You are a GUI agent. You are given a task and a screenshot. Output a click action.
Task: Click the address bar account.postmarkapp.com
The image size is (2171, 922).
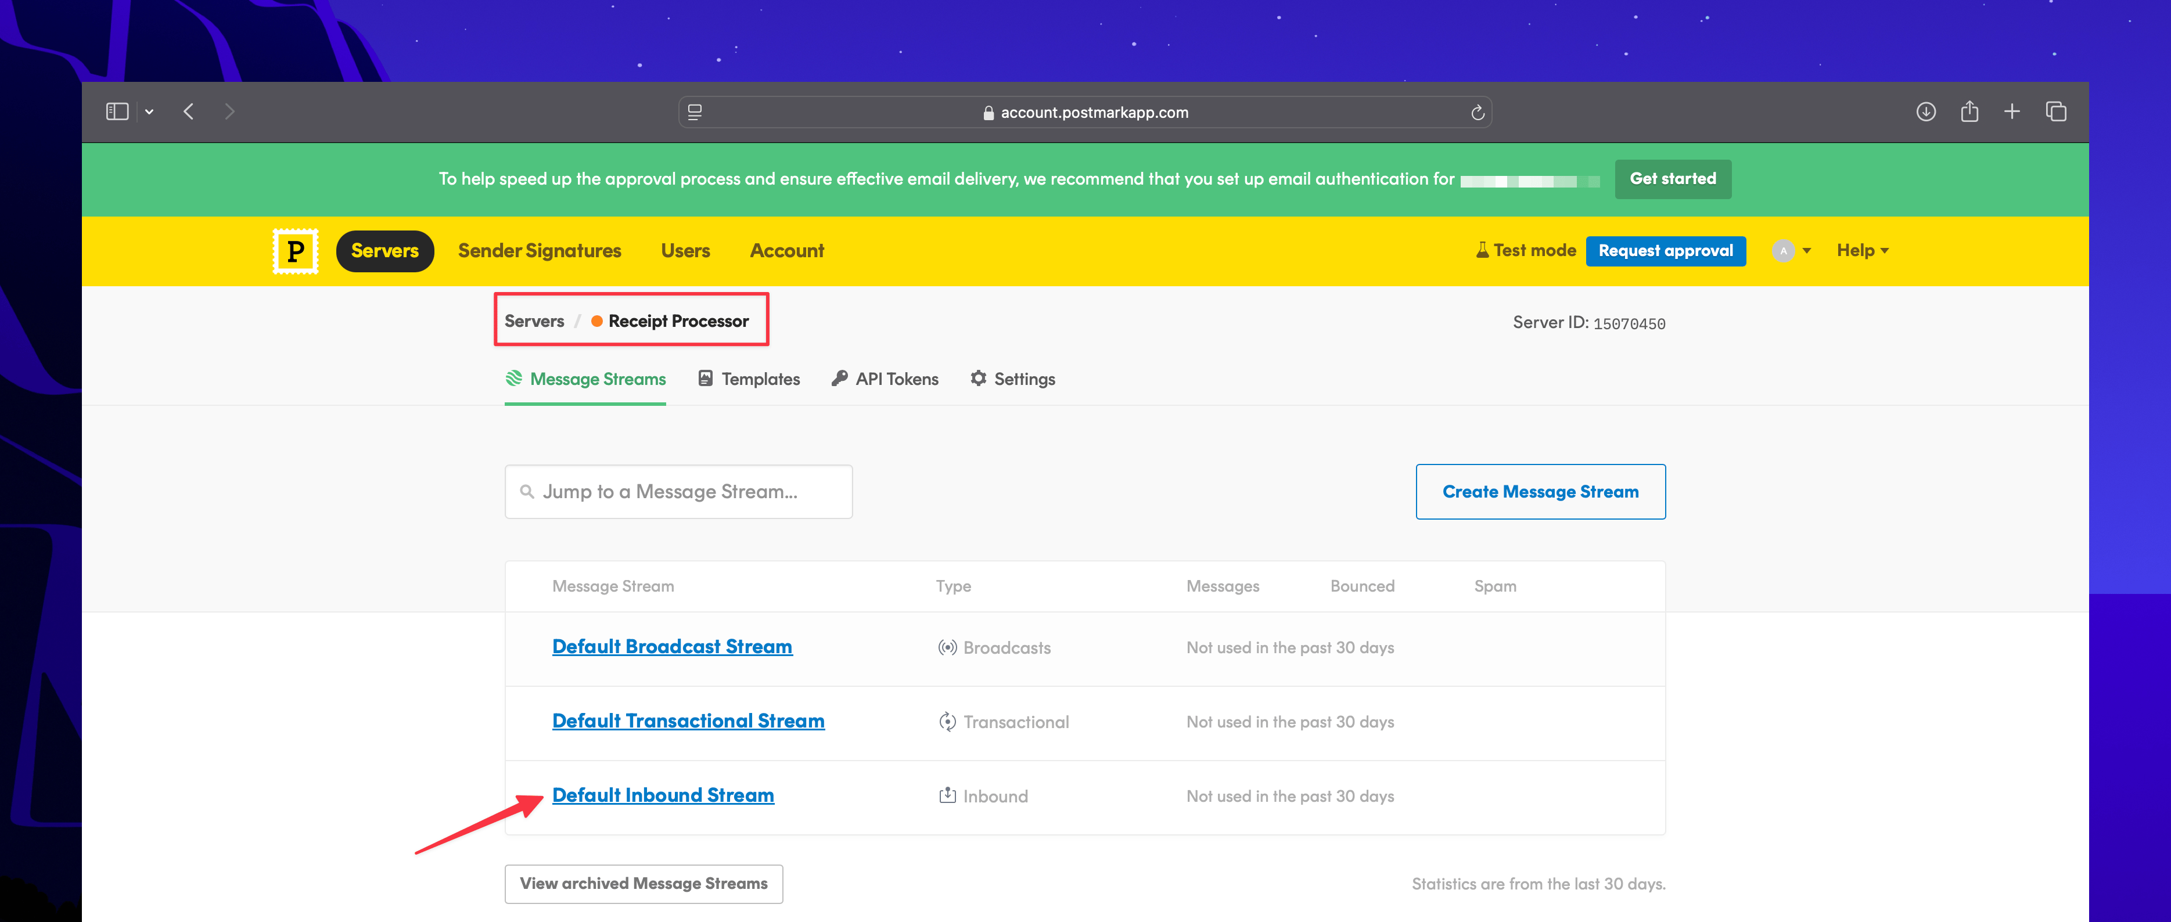(x=1085, y=112)
